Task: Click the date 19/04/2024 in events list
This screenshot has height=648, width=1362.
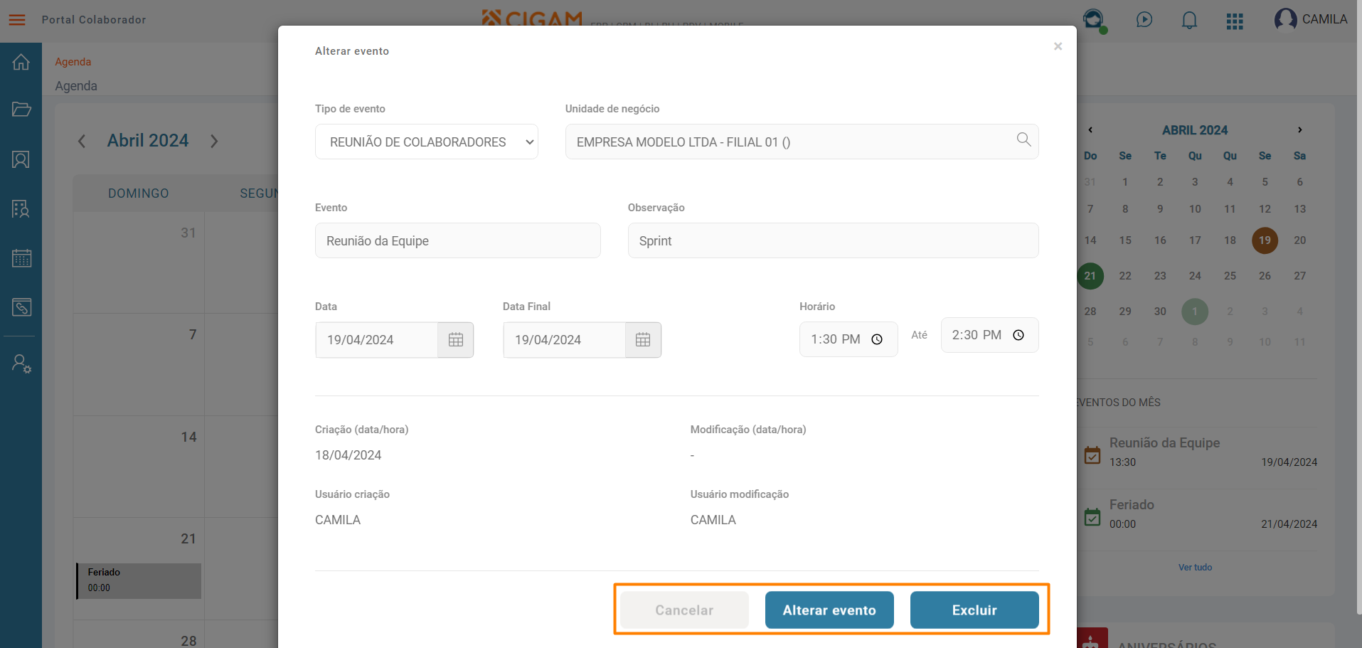Action: (x=1289, y=462)
